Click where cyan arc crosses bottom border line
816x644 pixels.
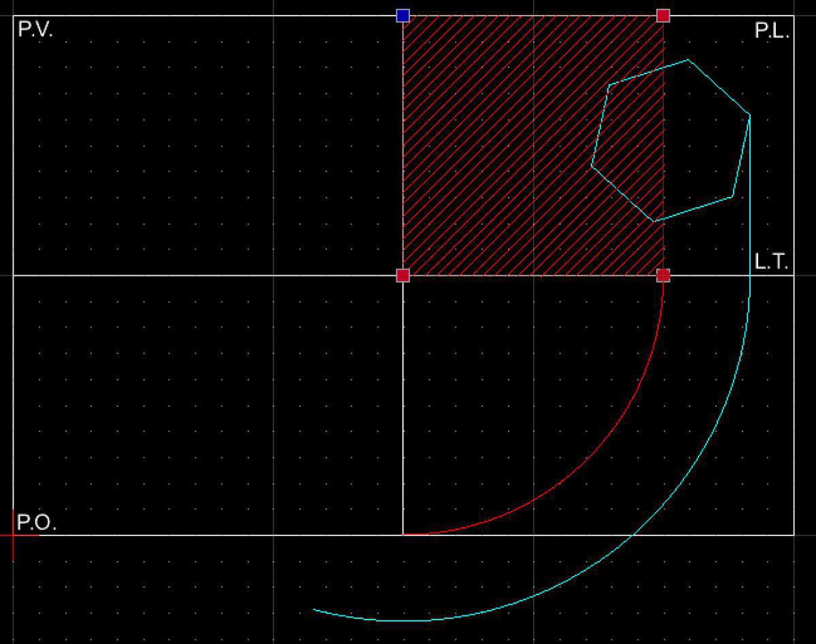(633, 535)
